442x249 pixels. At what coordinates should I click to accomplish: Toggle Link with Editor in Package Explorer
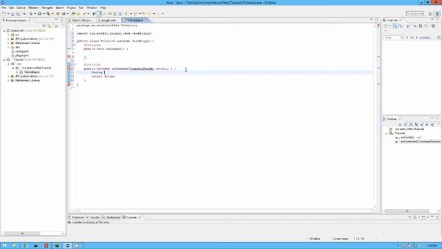pyautogui.click(x=49, y=26)
